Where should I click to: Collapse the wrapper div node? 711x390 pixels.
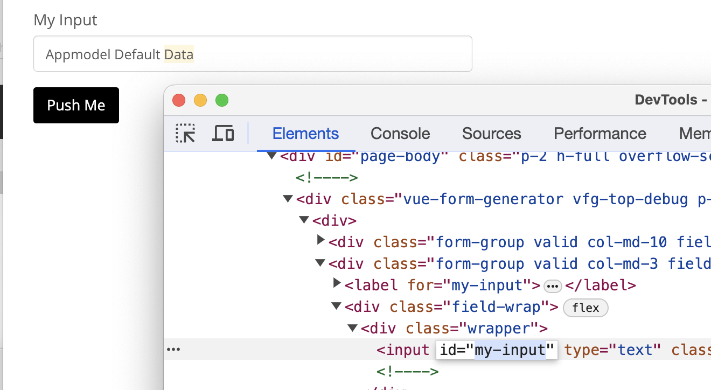click(353, 328)
